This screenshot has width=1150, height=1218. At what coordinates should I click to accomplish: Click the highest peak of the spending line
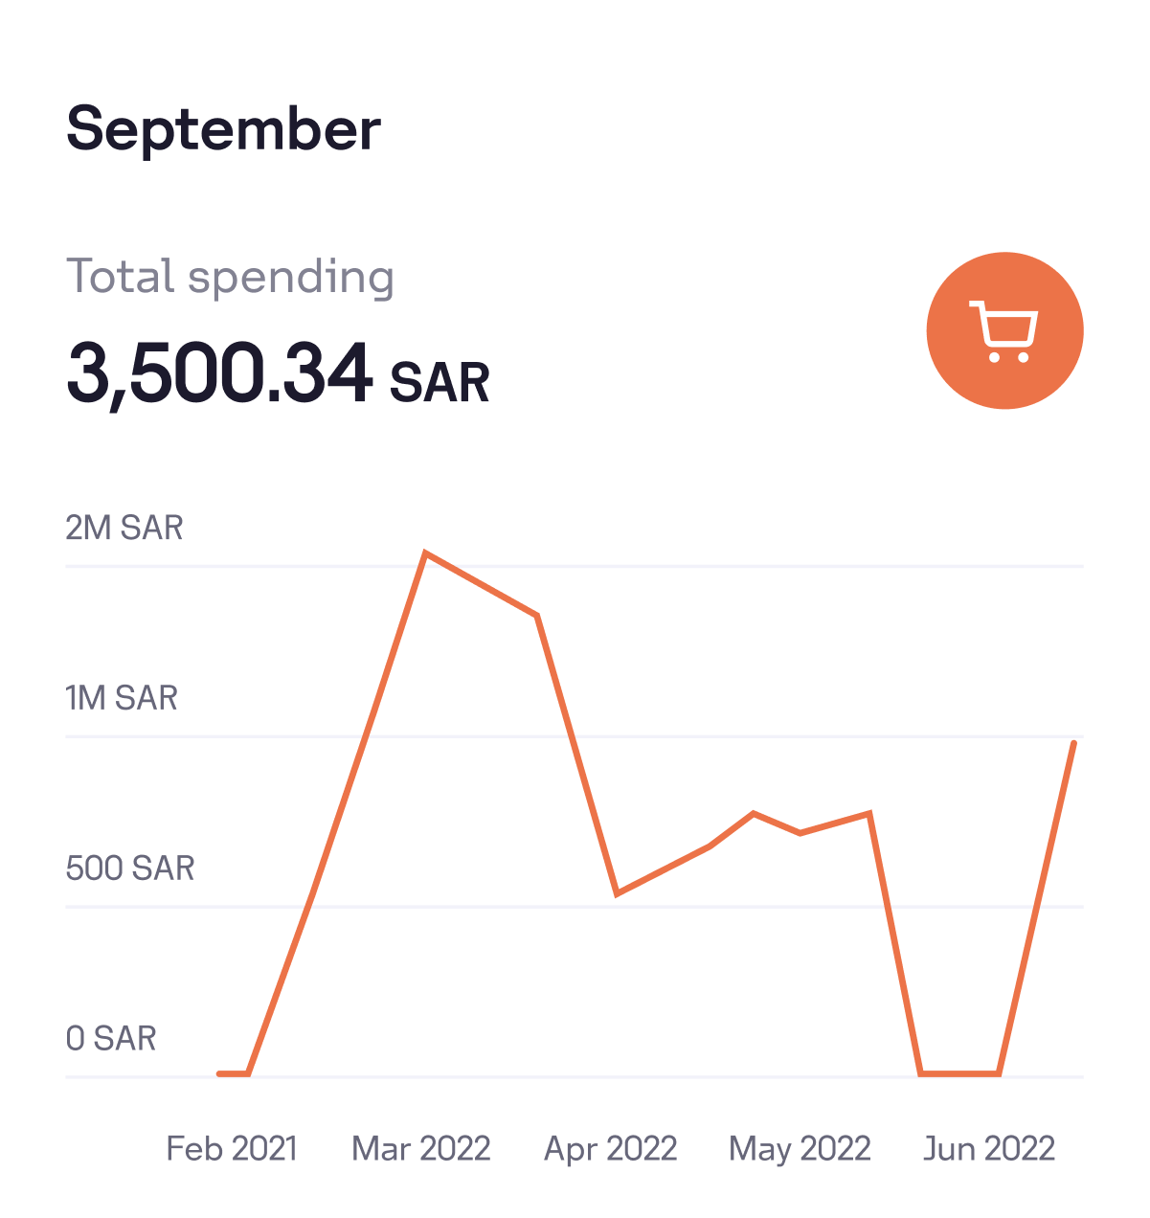click(425, 553)
